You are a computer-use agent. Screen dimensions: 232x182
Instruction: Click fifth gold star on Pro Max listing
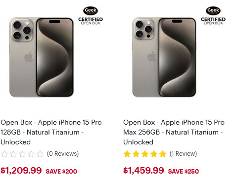(163, 154)
